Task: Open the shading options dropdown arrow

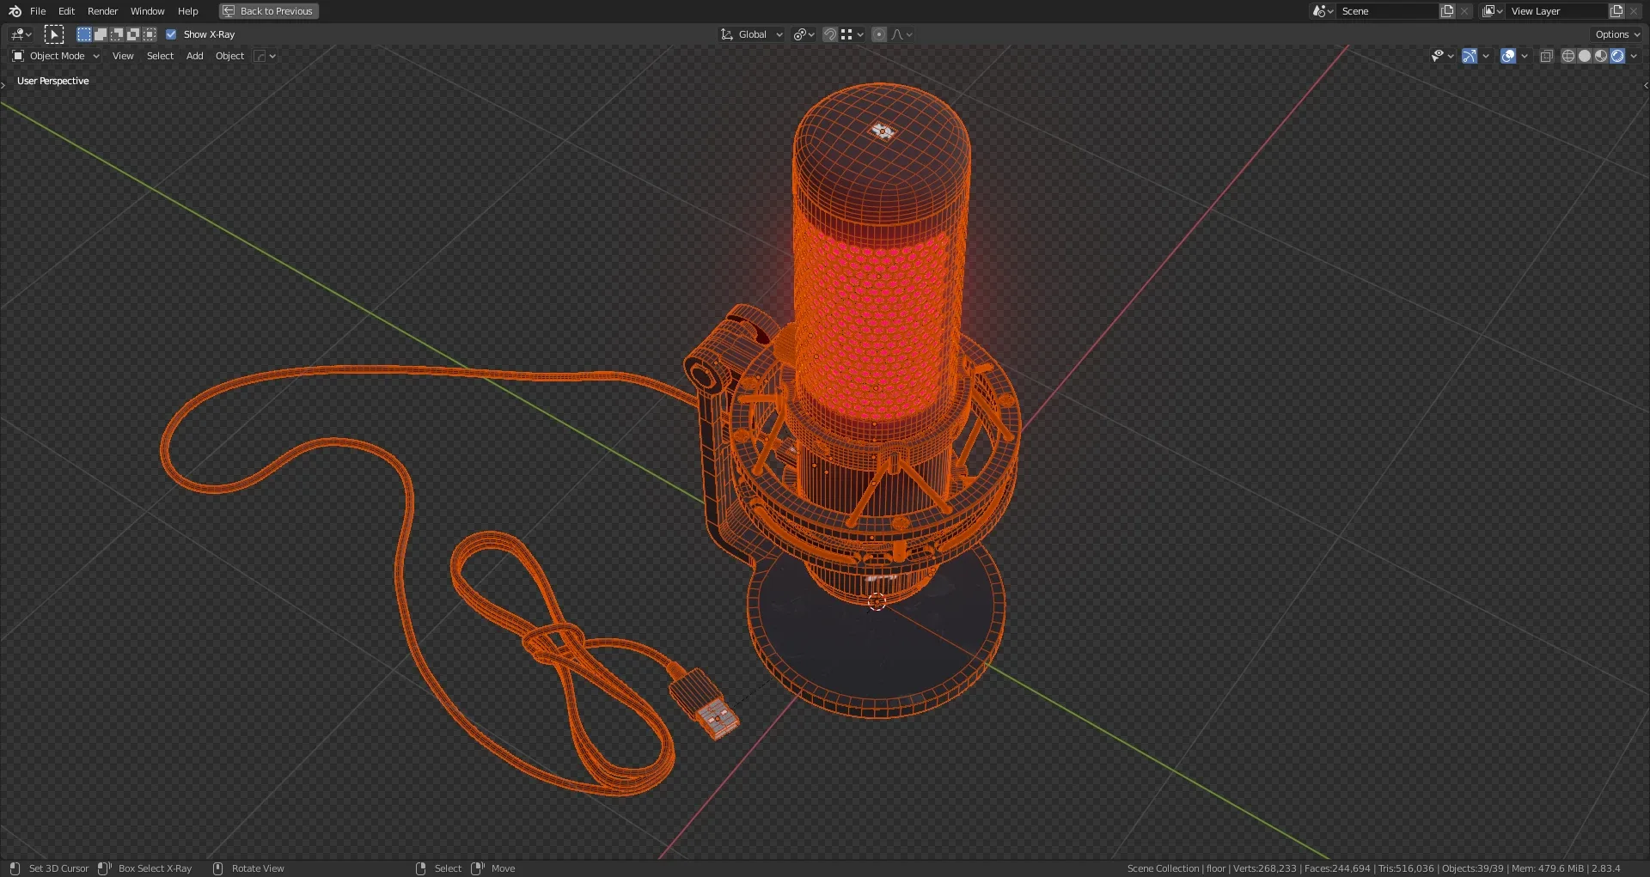Action: click(1634, 56)
